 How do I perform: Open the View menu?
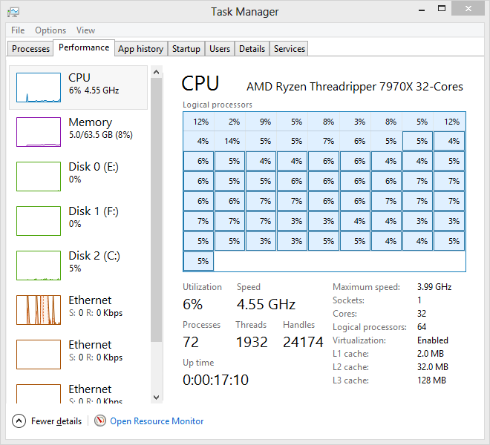click(x=85, y=30)
